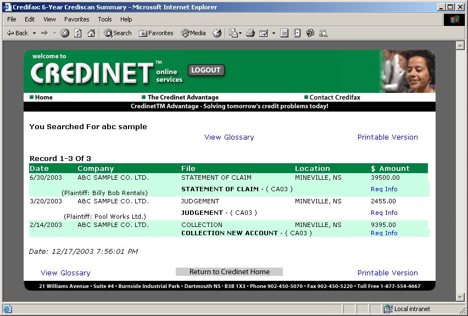
Task: Open the bottom Printable Version link
Action: (387, 273)
